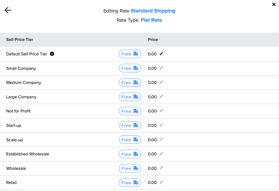Image resolution: width=279 pixels, height=191 pixels.
Task: Edit the Large Company price pencil
Action: coord(161,96)
